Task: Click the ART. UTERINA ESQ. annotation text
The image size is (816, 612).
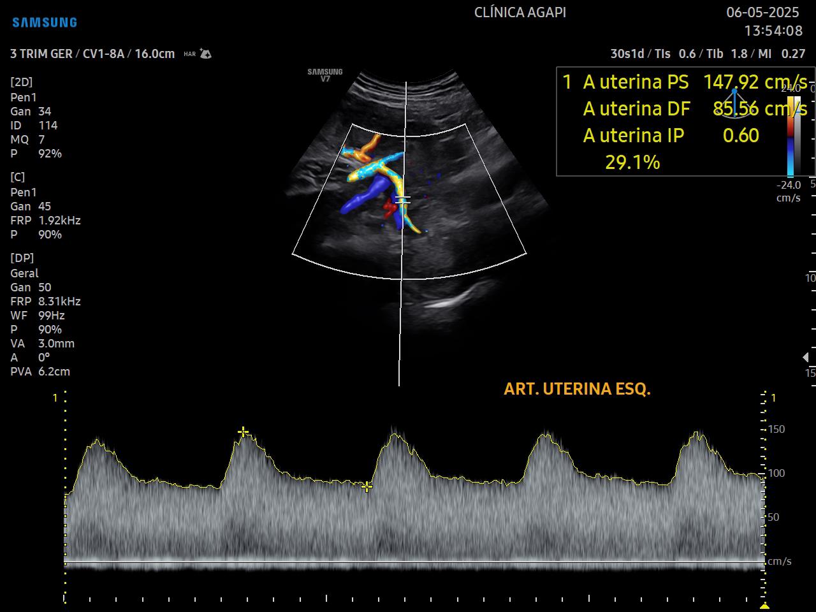Action: pyautogui.click(x=577, y=389)
